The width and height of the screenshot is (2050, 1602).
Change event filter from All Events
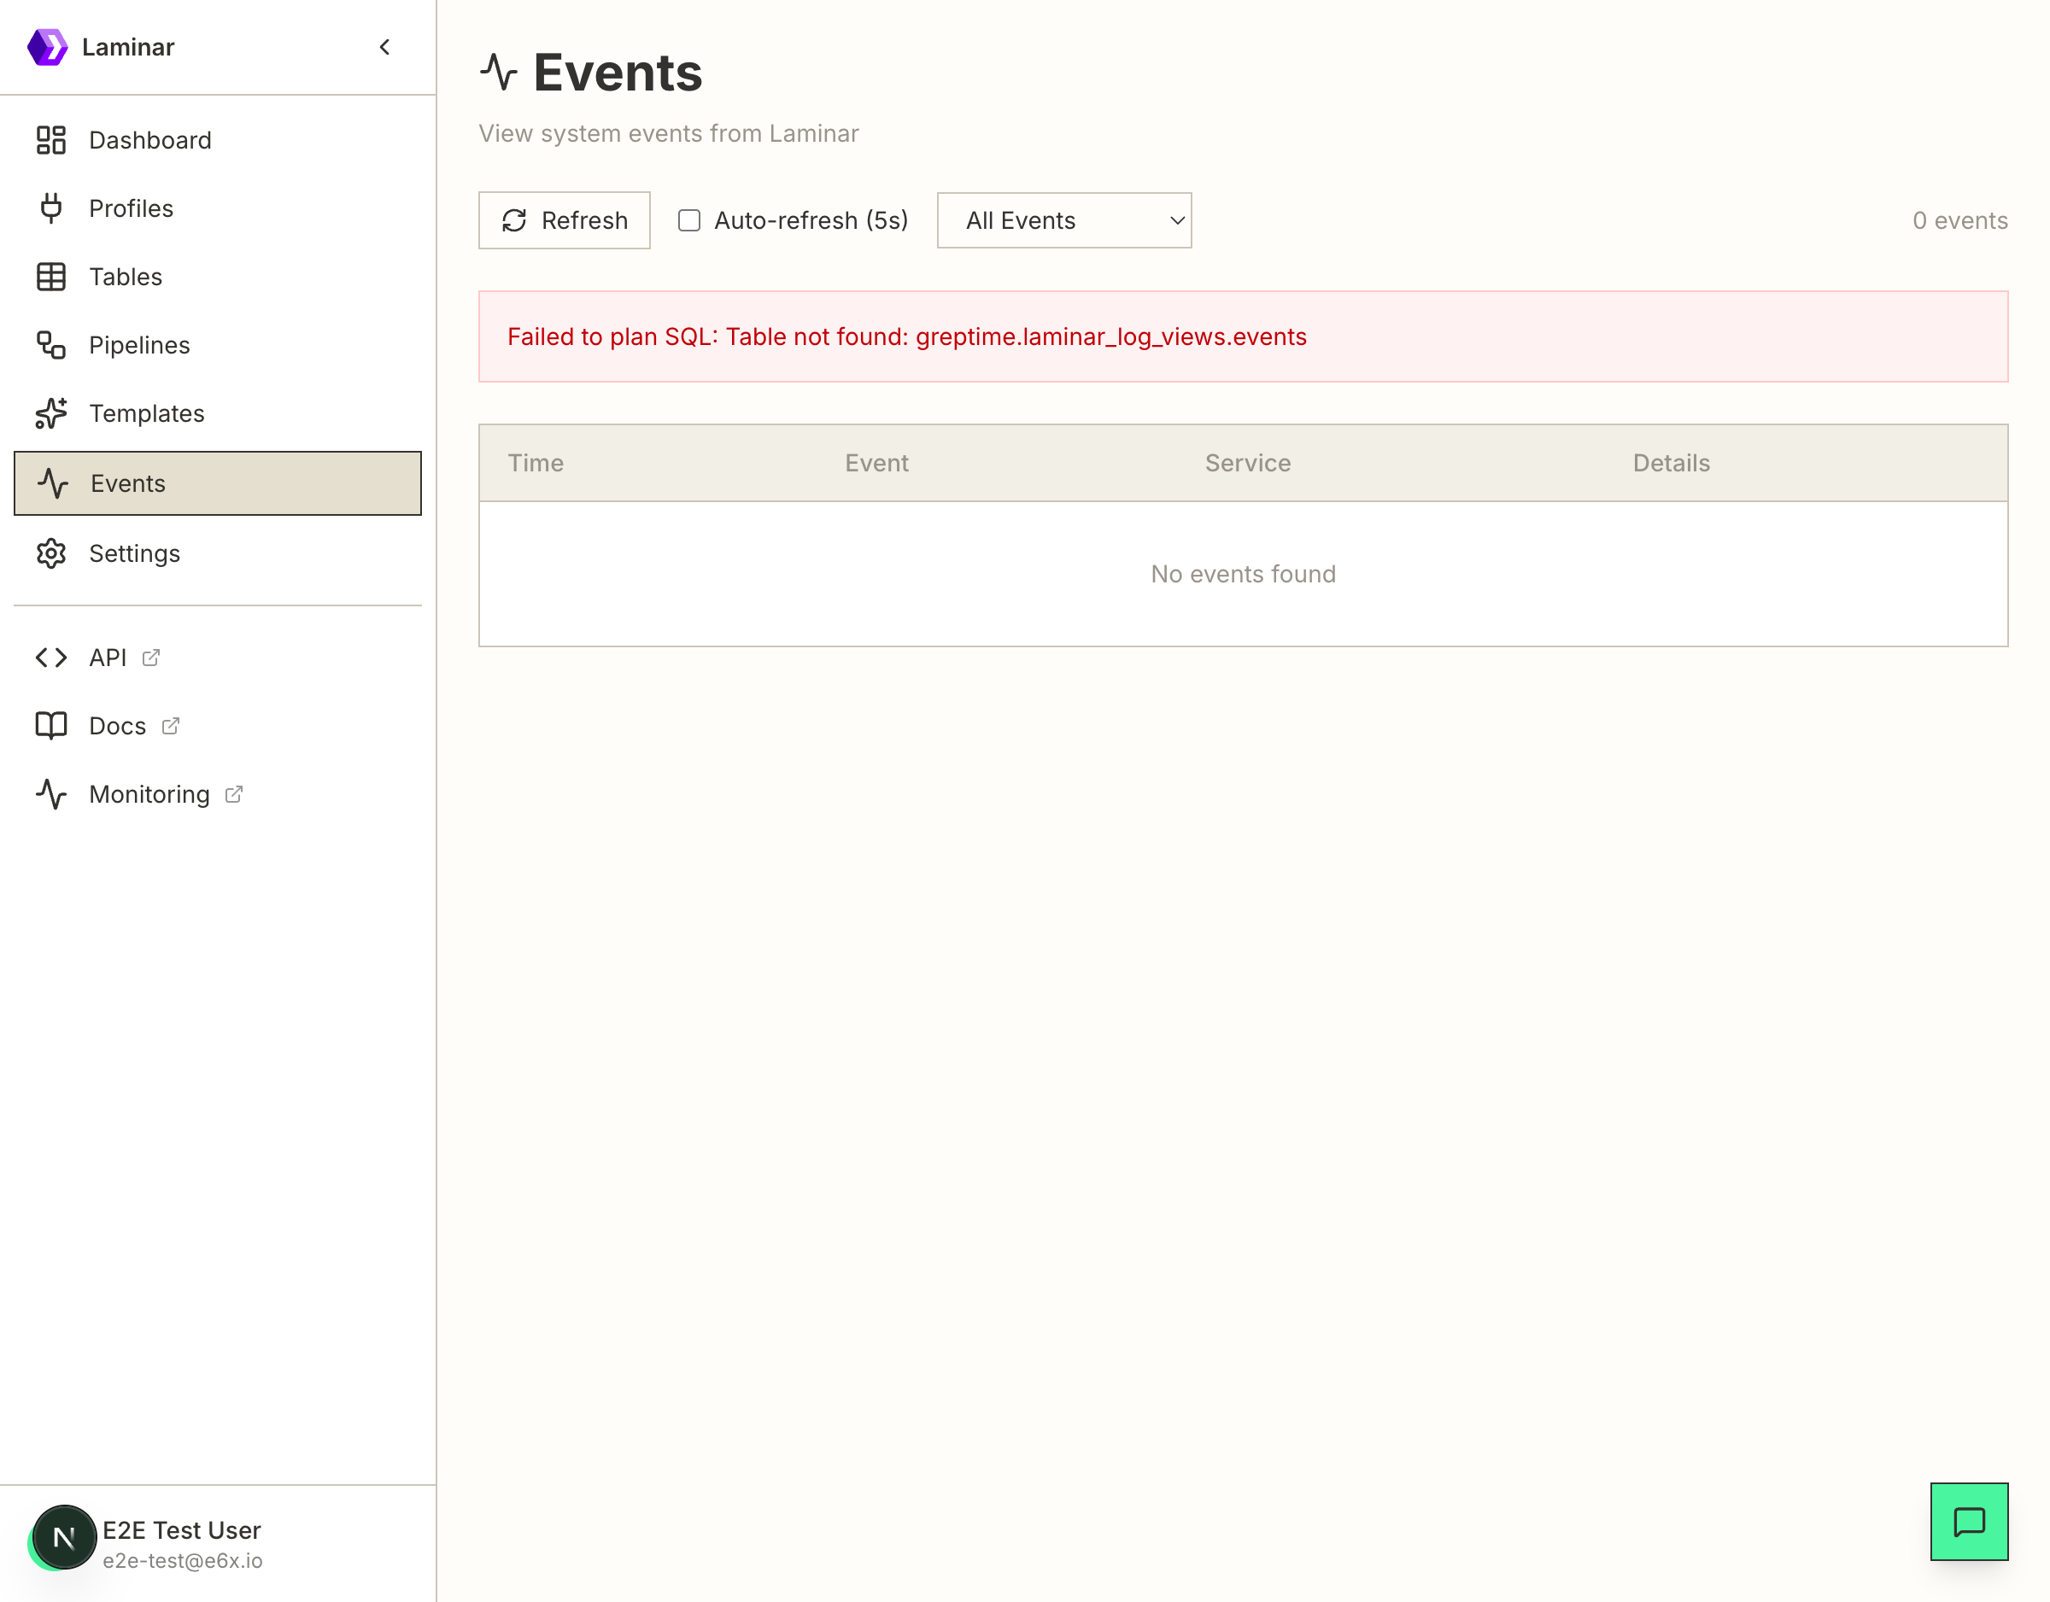(1063, 219)
